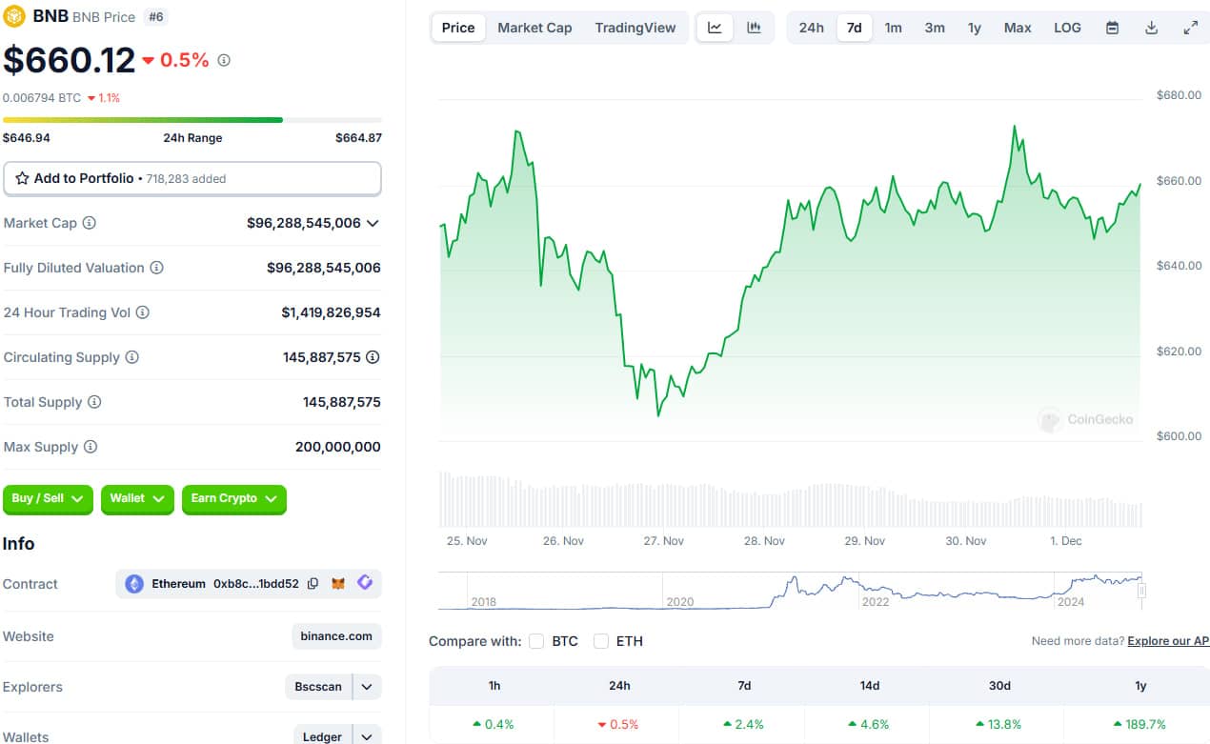This screenshot has height=744, width=1210.
Task: Show Max Supply info icon
Action: tap(90, 447)
